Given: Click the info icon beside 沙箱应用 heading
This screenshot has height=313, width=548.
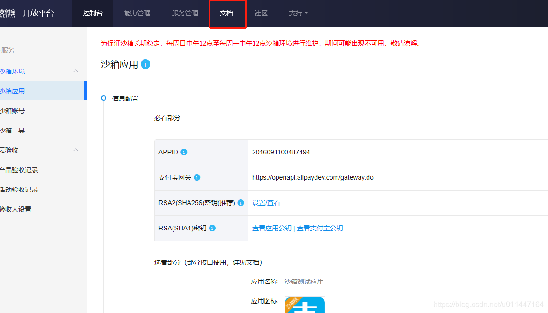Looking at the screenshot, I should pos(145,64).
